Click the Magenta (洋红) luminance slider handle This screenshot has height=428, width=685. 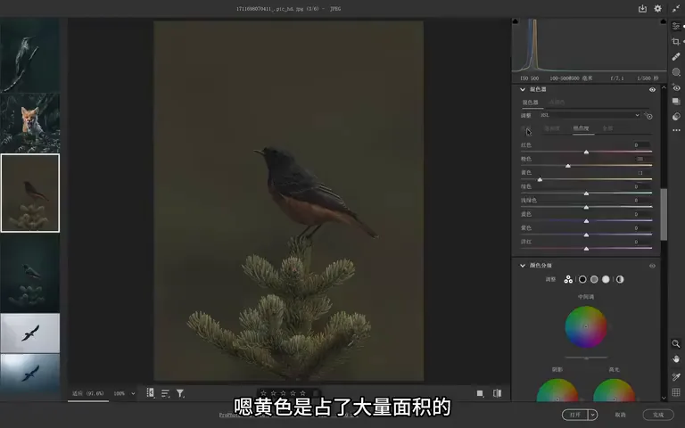tap(586, 249)
